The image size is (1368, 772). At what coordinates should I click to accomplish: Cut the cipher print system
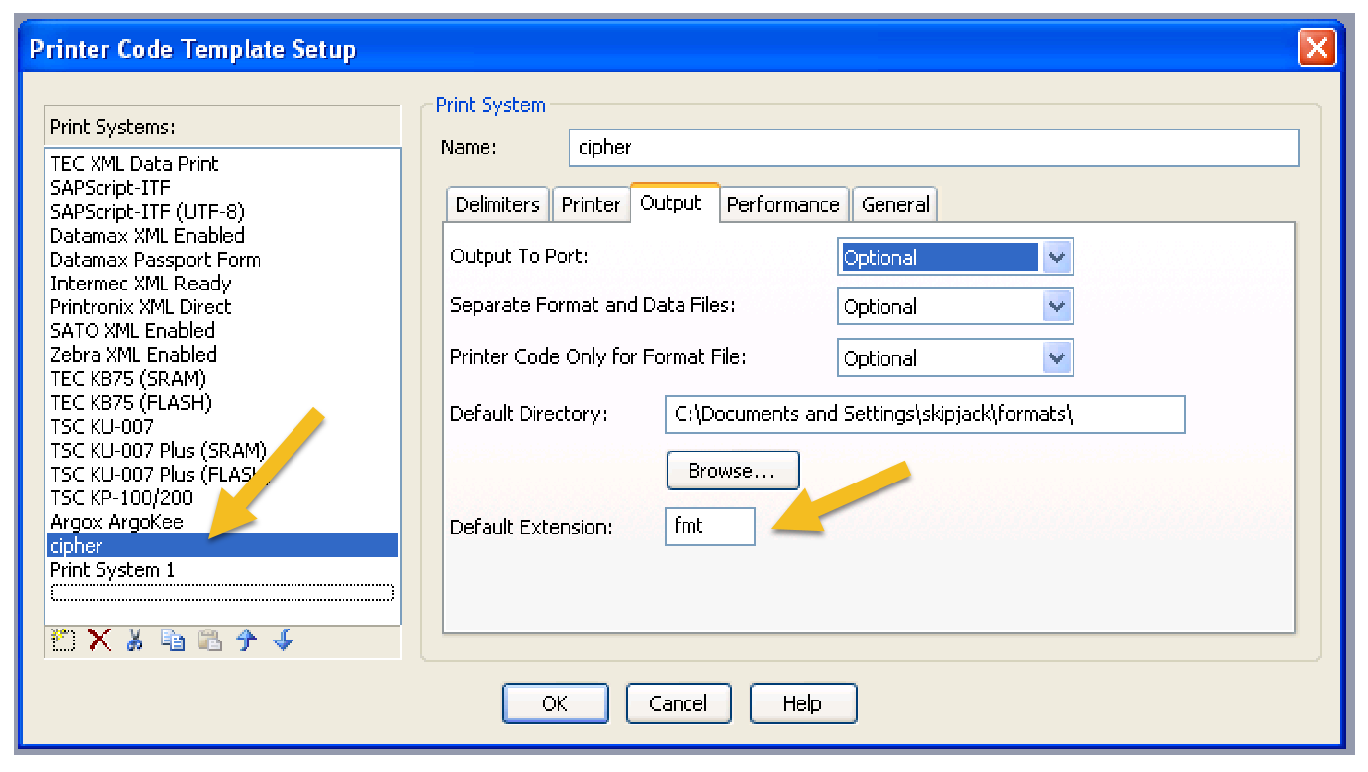click(x=136, y=640)
